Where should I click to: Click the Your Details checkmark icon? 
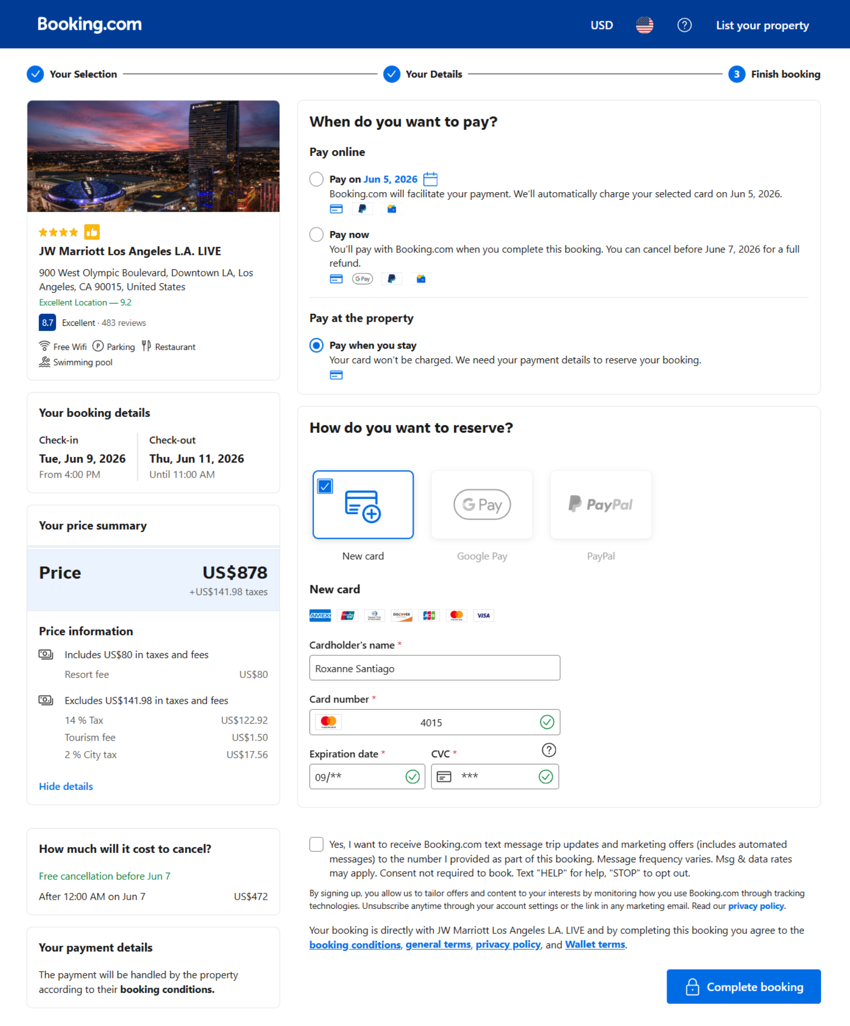[x=392, y=74]
